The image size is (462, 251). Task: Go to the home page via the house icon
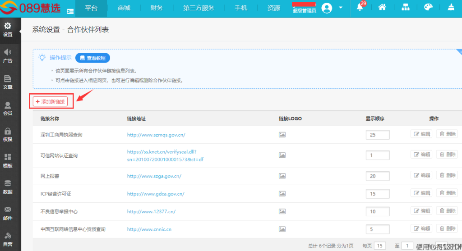click(382, 7)
